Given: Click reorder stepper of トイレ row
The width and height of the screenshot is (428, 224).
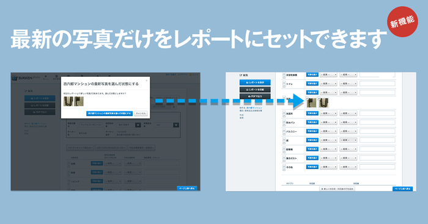Looking at the screenshot, I should [x=284, y=84].
